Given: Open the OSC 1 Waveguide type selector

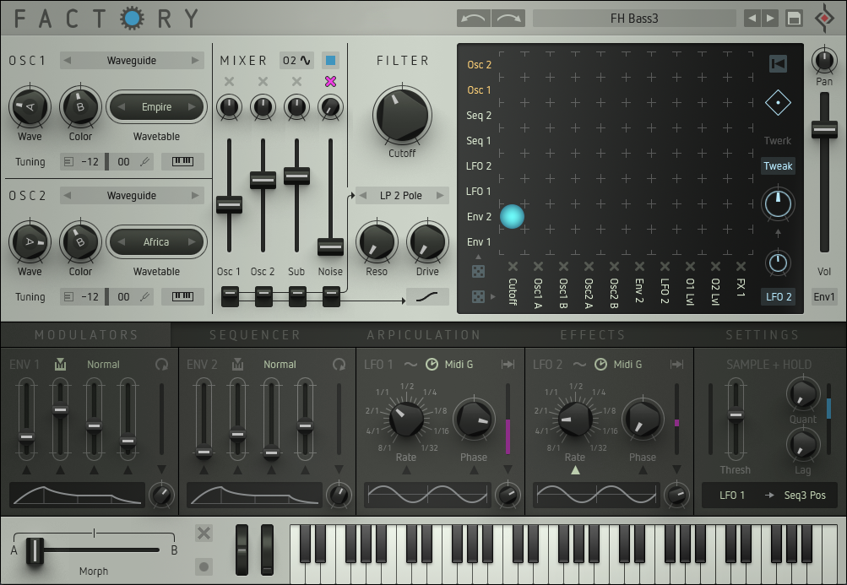Looking at the screenshot, I should (x=132, y=61).
